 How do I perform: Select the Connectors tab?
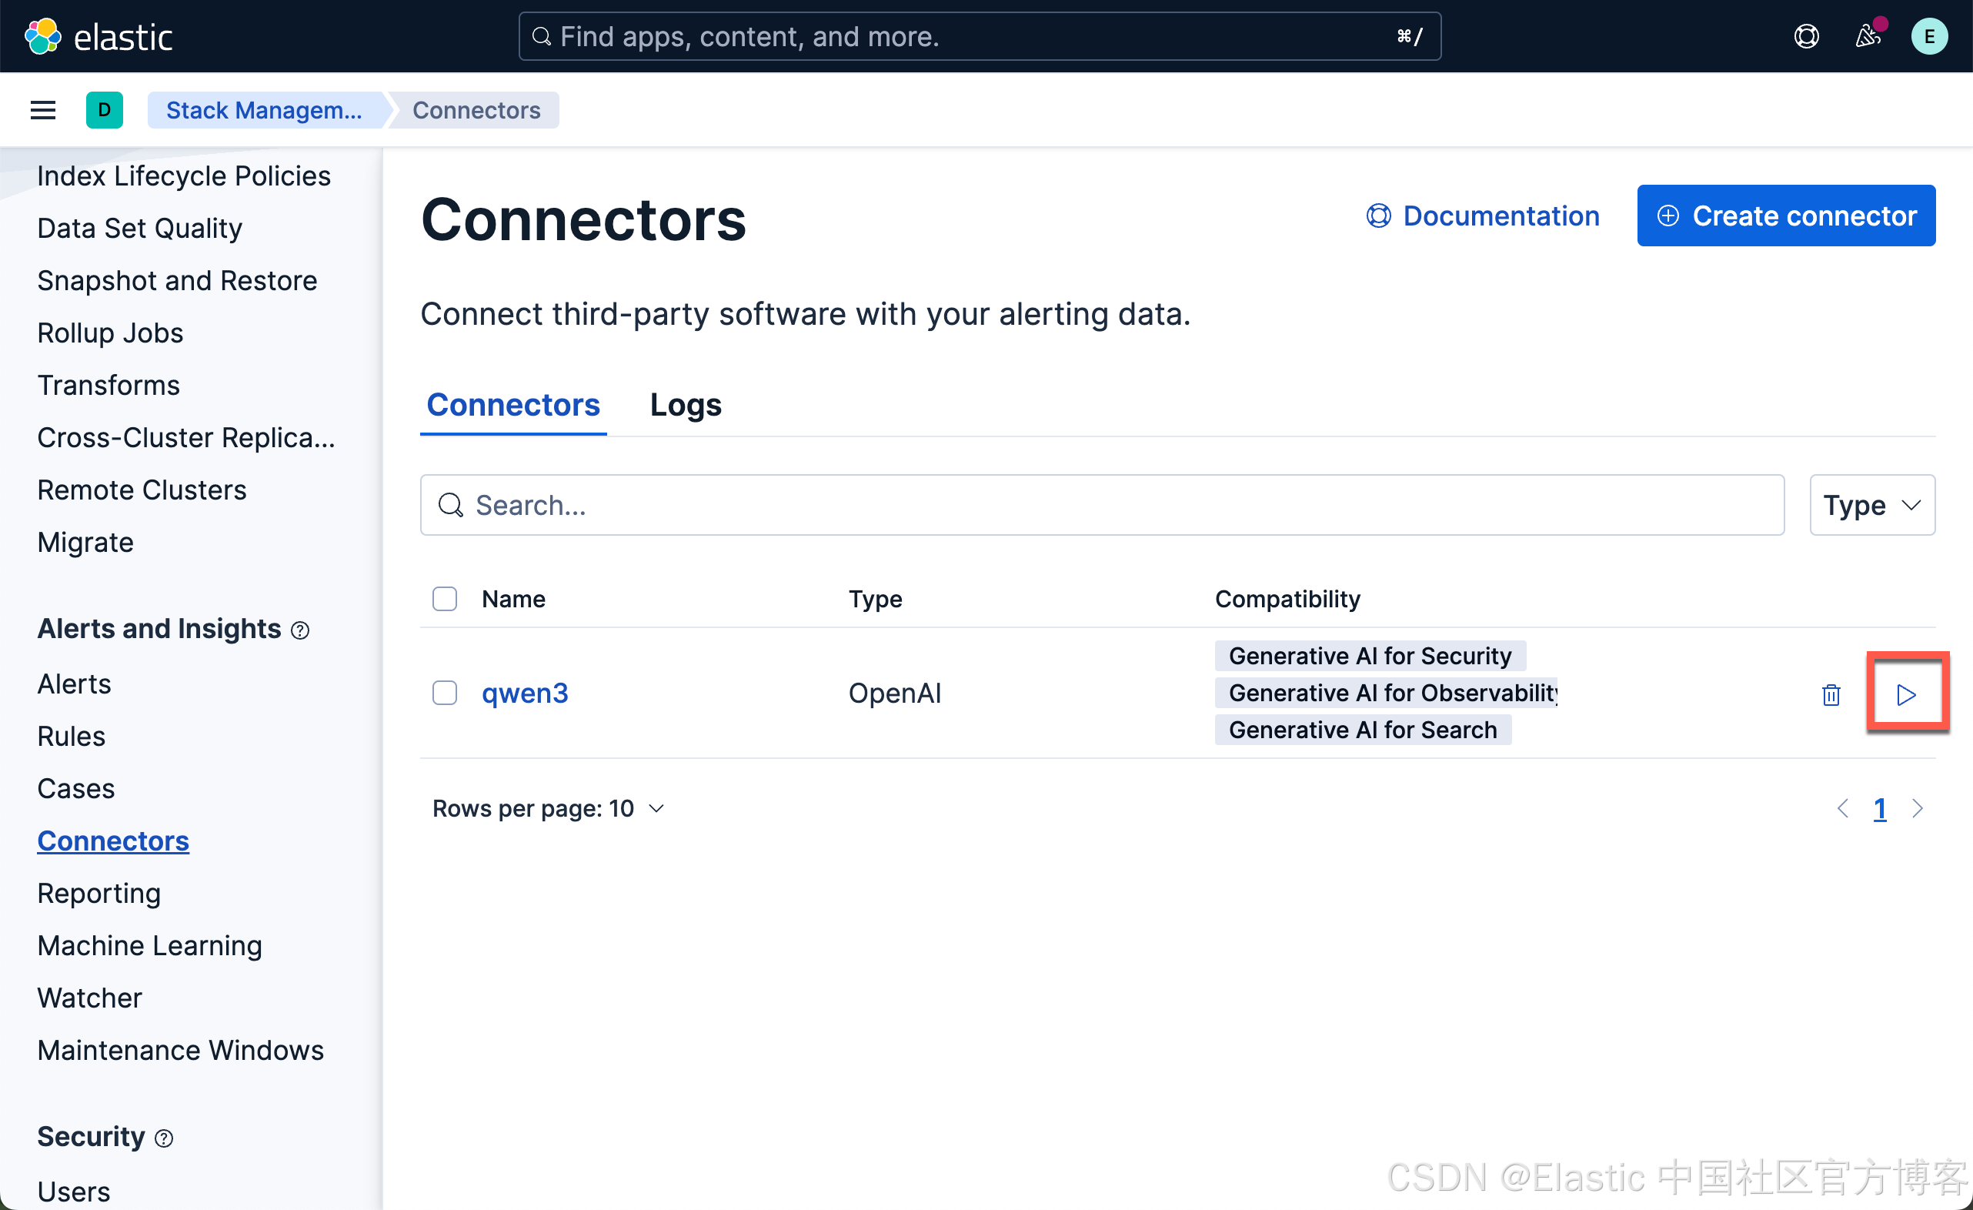[513, 405]
